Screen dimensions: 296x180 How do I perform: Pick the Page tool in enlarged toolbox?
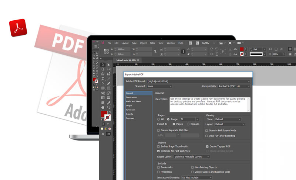pyautogui.click(x=103, y=69)
